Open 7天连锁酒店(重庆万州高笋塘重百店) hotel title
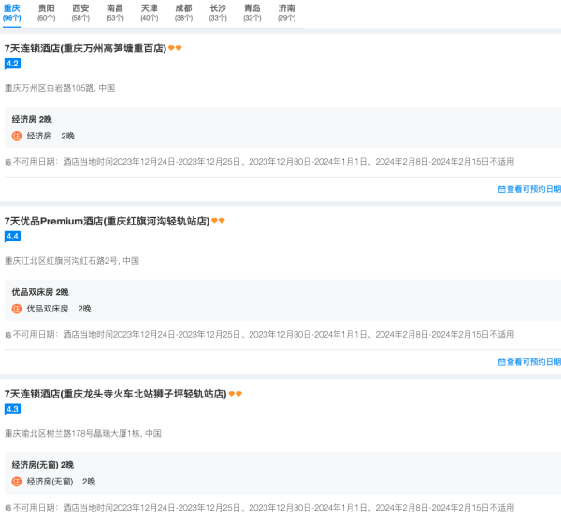This screenshot has height=520, width=561. pyautogui.click(x=85, y=49)
